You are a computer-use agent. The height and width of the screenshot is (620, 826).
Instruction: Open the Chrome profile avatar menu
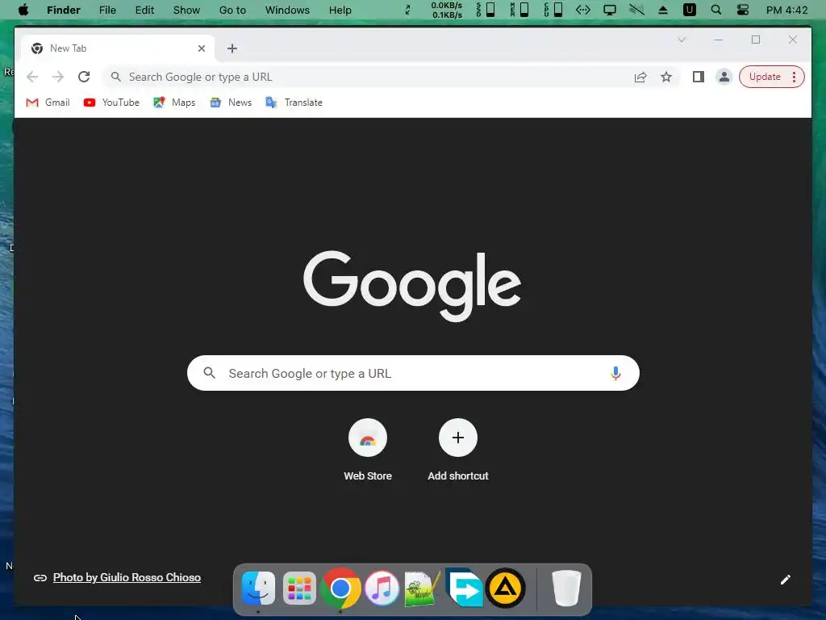pyautogui.click(x=724, y=77)
